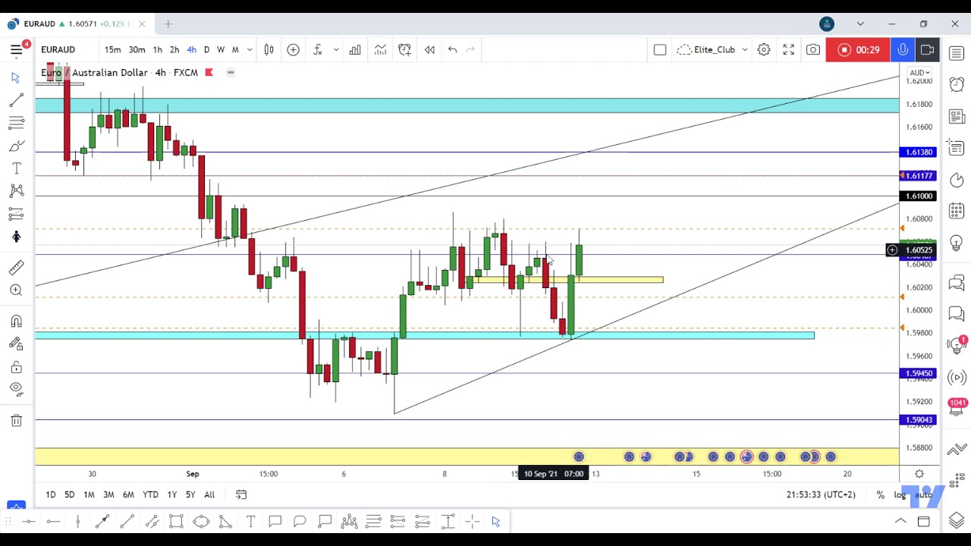Image resolution: width=971 pixels, height=546 pixels.
Task: Switch to the 2h timeframe
Action: pyautogui.click(x=174, y=50)
